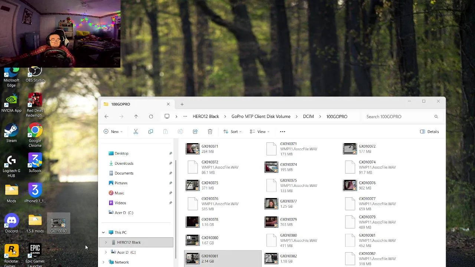Open Logitech G HUB shortcut
The image size is (475, 267).
coord(12,166)
